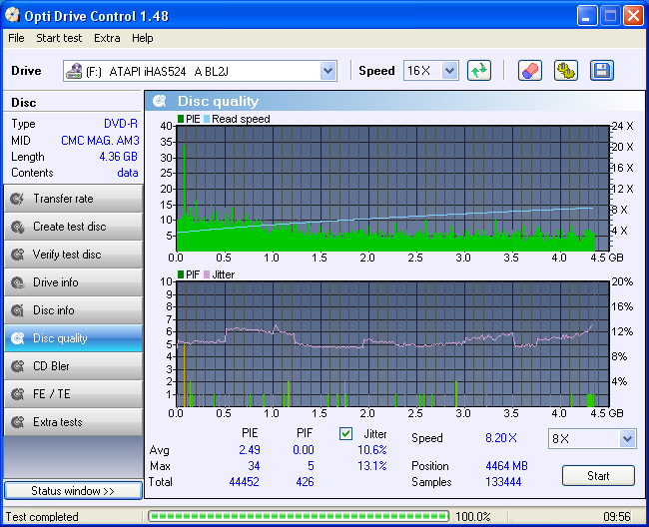Image resolution: width=649 pixels, height=527 pixels.
Task: Select the FE / TE test
Action: pos(73,394)
